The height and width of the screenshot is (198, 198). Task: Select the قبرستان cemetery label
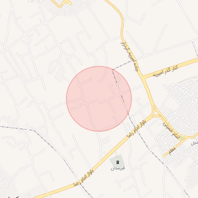(x=118, y=168)
